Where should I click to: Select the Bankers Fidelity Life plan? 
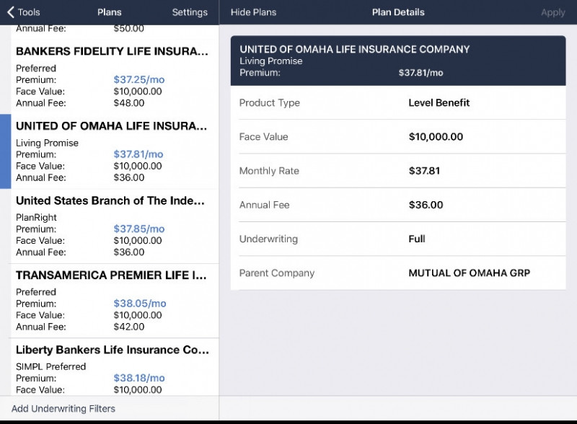tap(115, 77)
